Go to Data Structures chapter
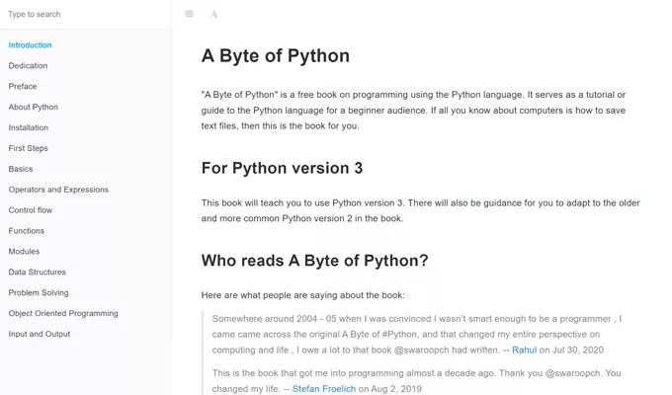672x395 pixels. pos(37,272)
